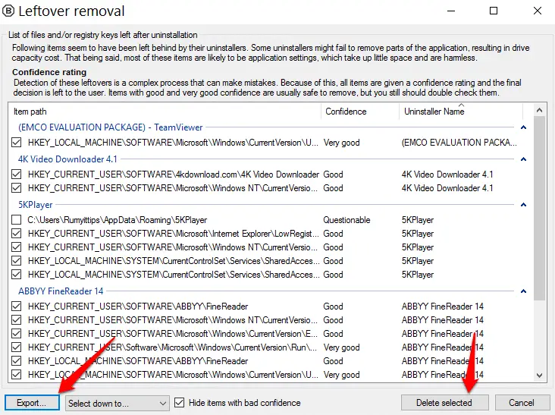
Task: Click the 4K Video Downloader 4.1 group heading
Action: (67, 159)
